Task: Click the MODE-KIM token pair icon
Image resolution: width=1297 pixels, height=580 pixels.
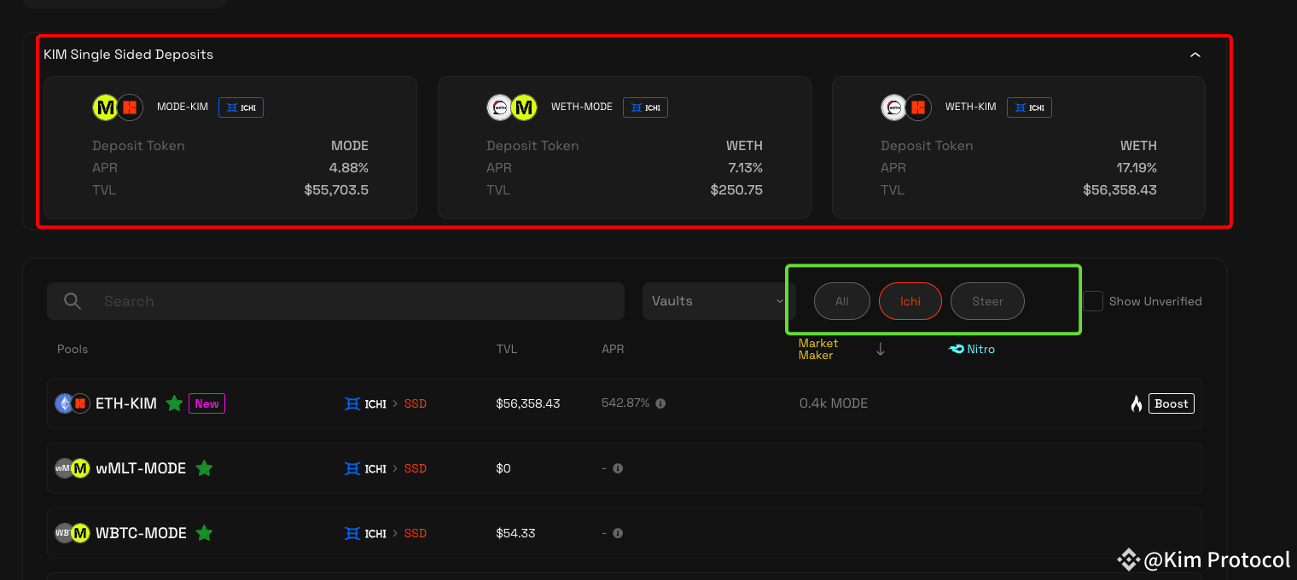Action: (118, 107)
